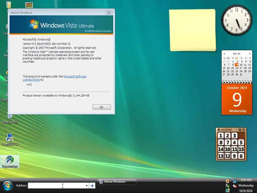Click the large orange October 9 day page
This screenshot has height=193, width=257.
237,99
